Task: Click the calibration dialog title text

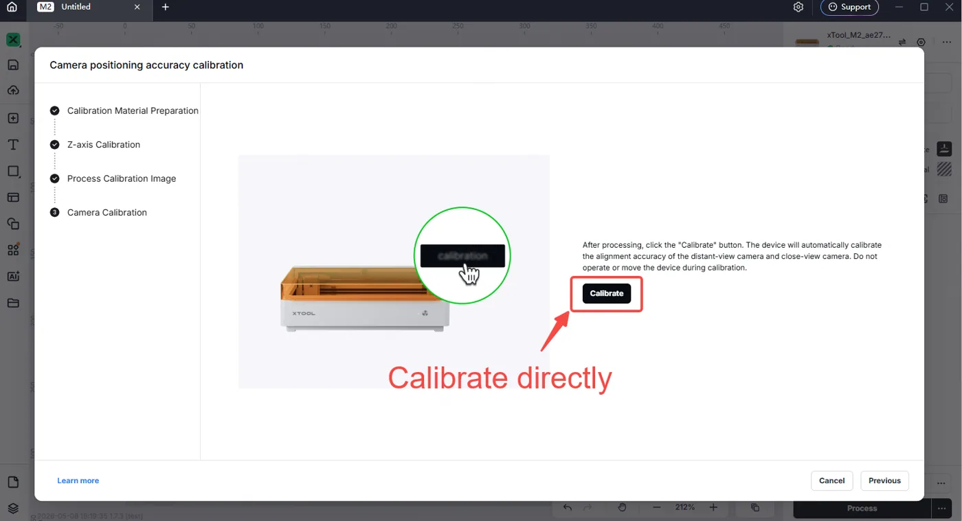Action: pyautogui.click(x=146, y=65)
